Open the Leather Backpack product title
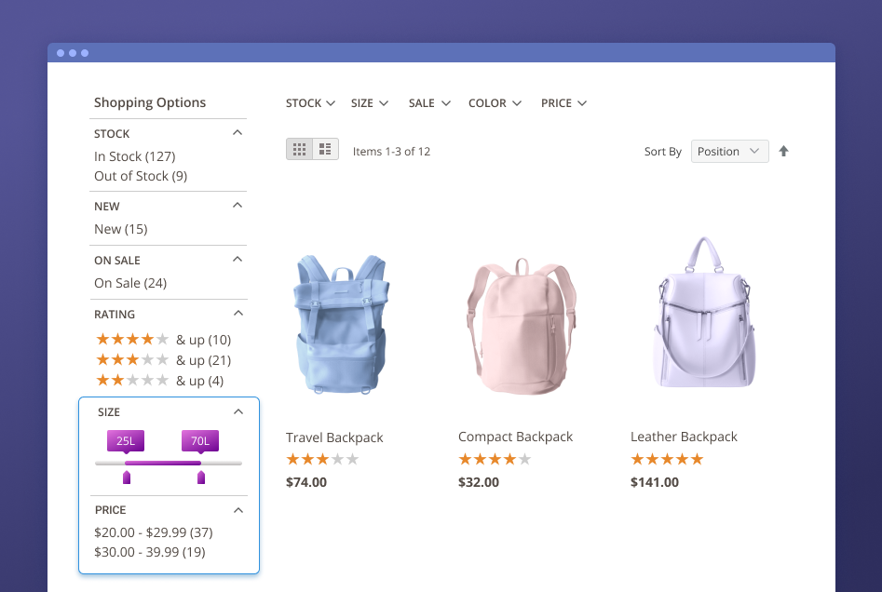Viewport: 882px width, 592px height. (x=684, y=437)
